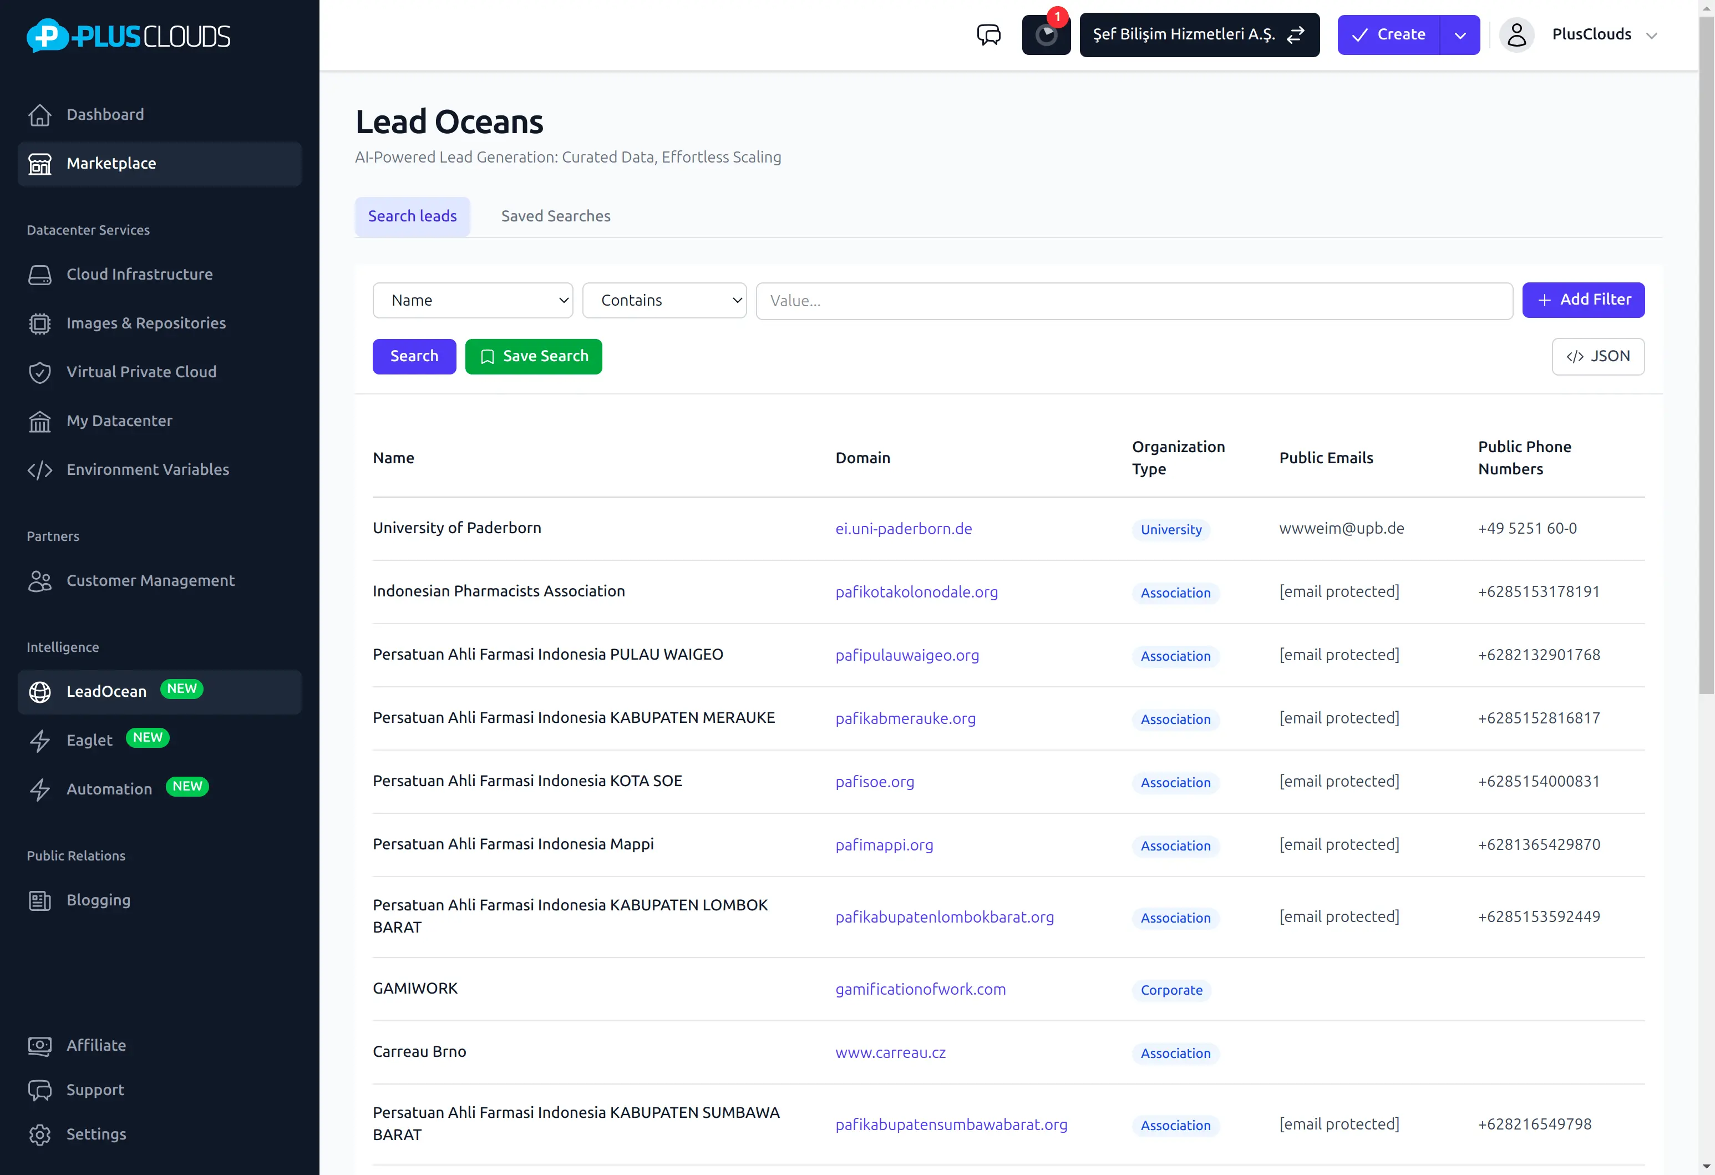Switch to the Saved Searches tab
Screen dimensions: 1715x1175
[555, 215]
